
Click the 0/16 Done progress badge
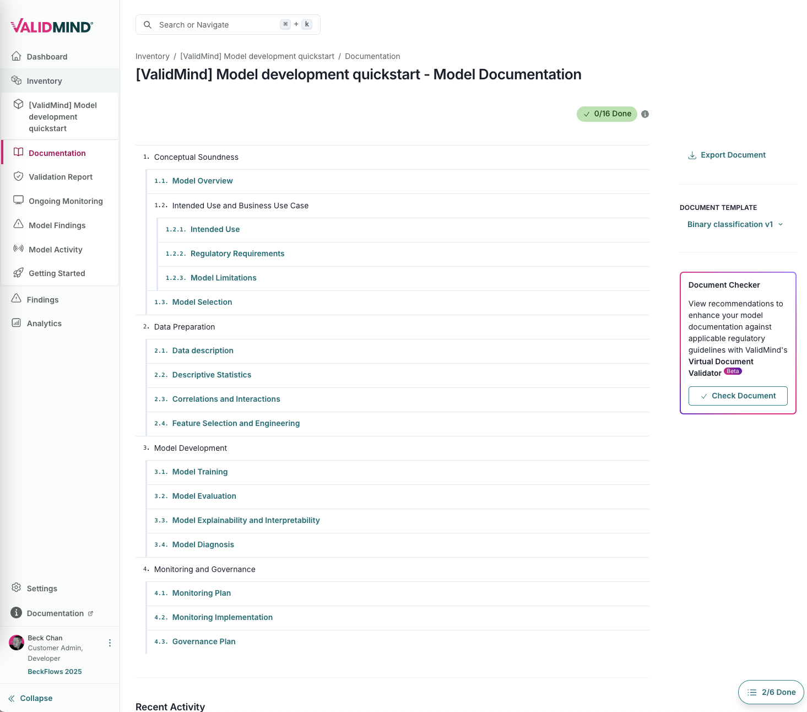pyautogui.click(x=606, y=114)
